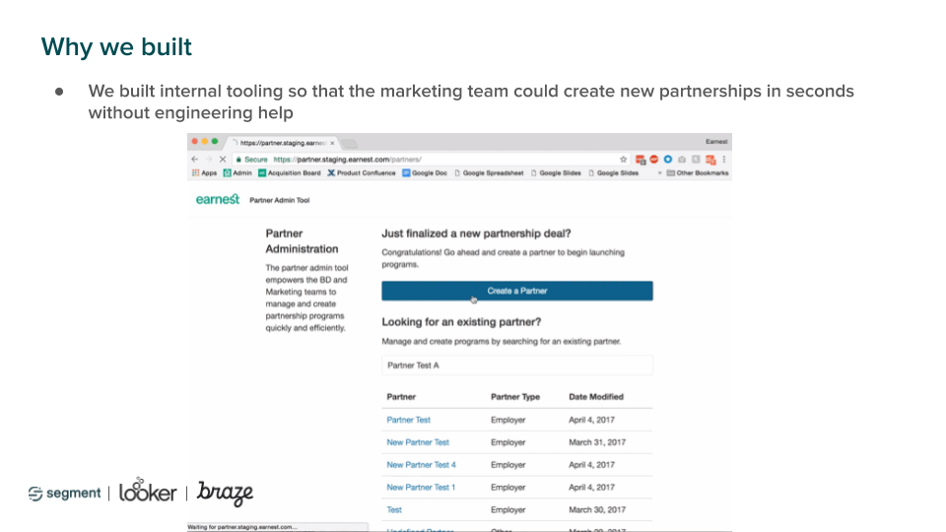The image size is (946, 532).
Task: Click the browser back arrow
Action: [x=194, y=160]
